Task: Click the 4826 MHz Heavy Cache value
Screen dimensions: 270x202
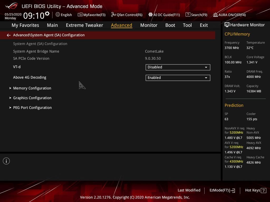Action: (254, 163)
